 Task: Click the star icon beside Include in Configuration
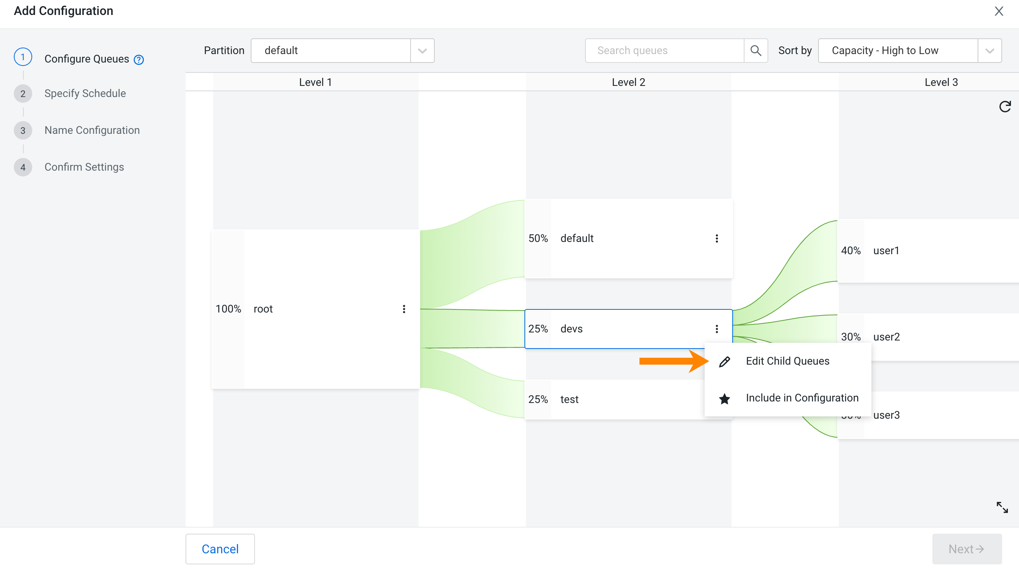coord(725,399)
